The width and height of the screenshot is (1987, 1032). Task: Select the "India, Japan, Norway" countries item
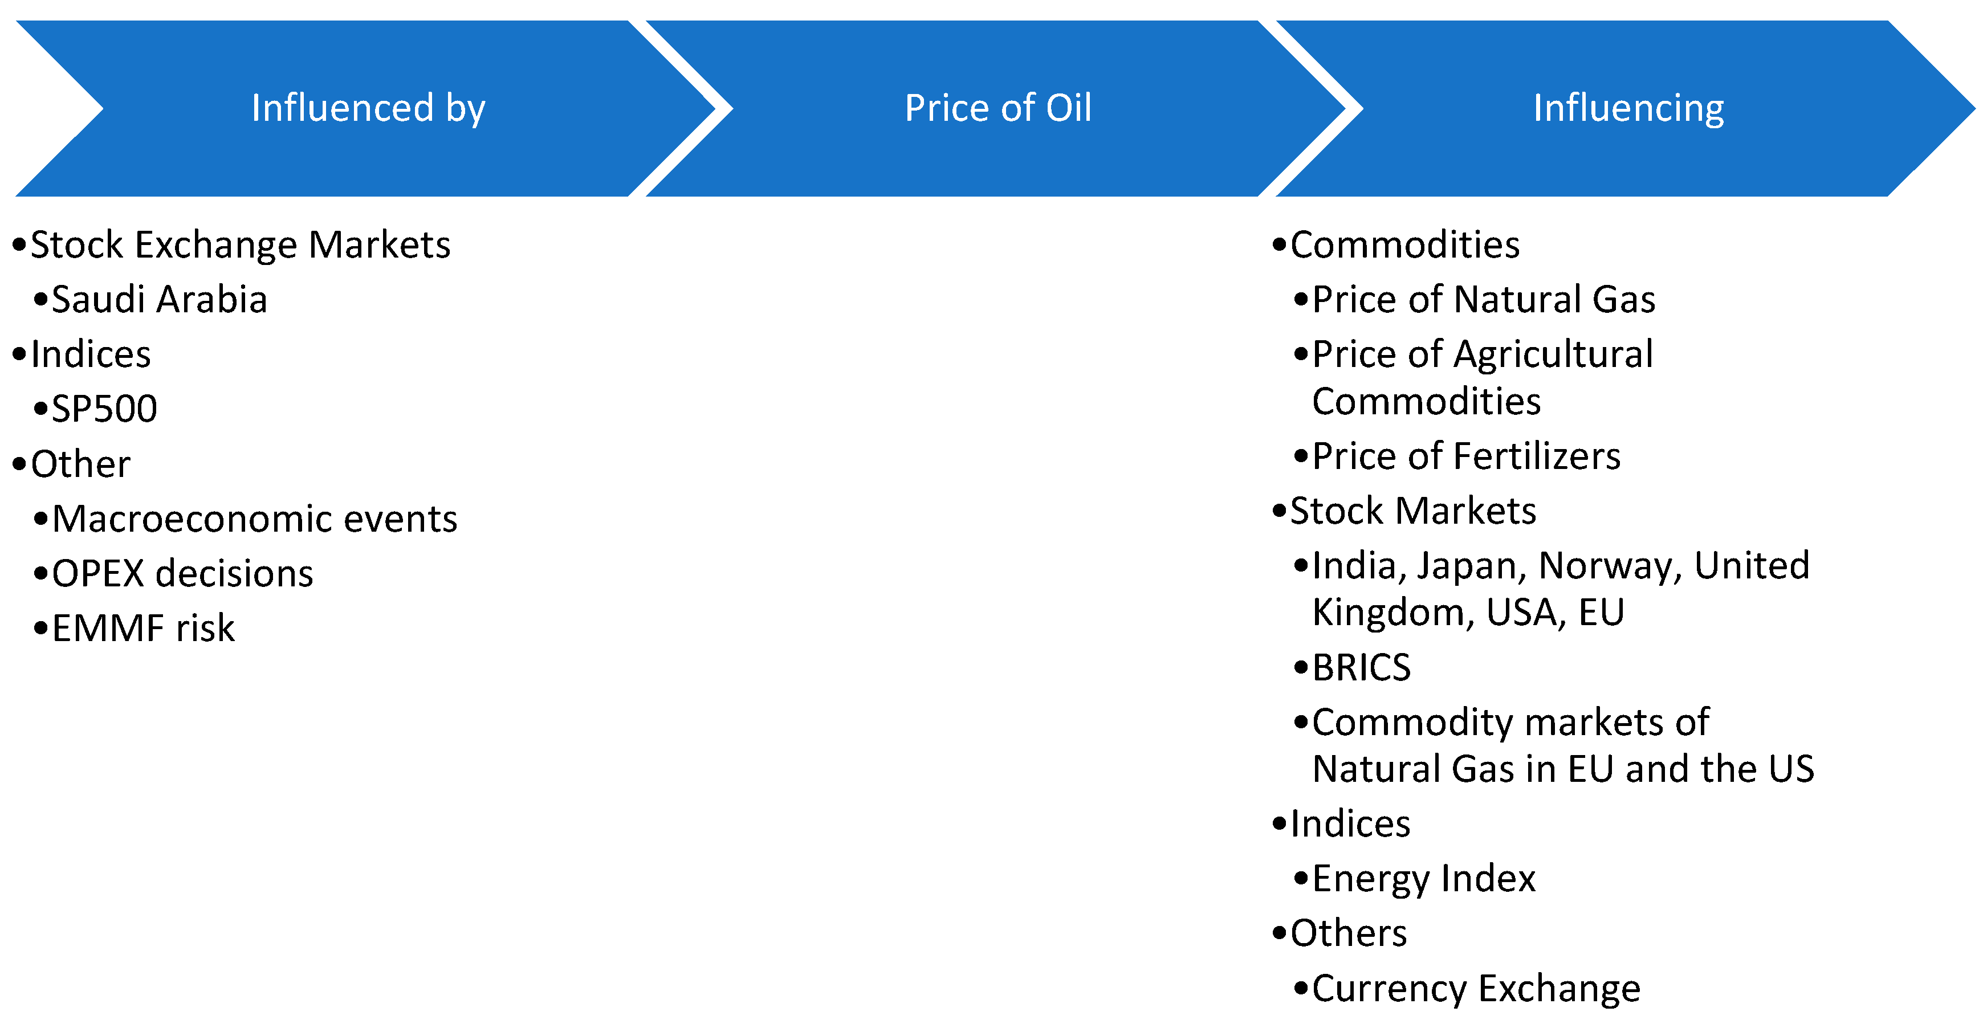(1560, 589)
